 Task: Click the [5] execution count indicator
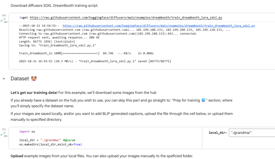(x=4, y=129)
